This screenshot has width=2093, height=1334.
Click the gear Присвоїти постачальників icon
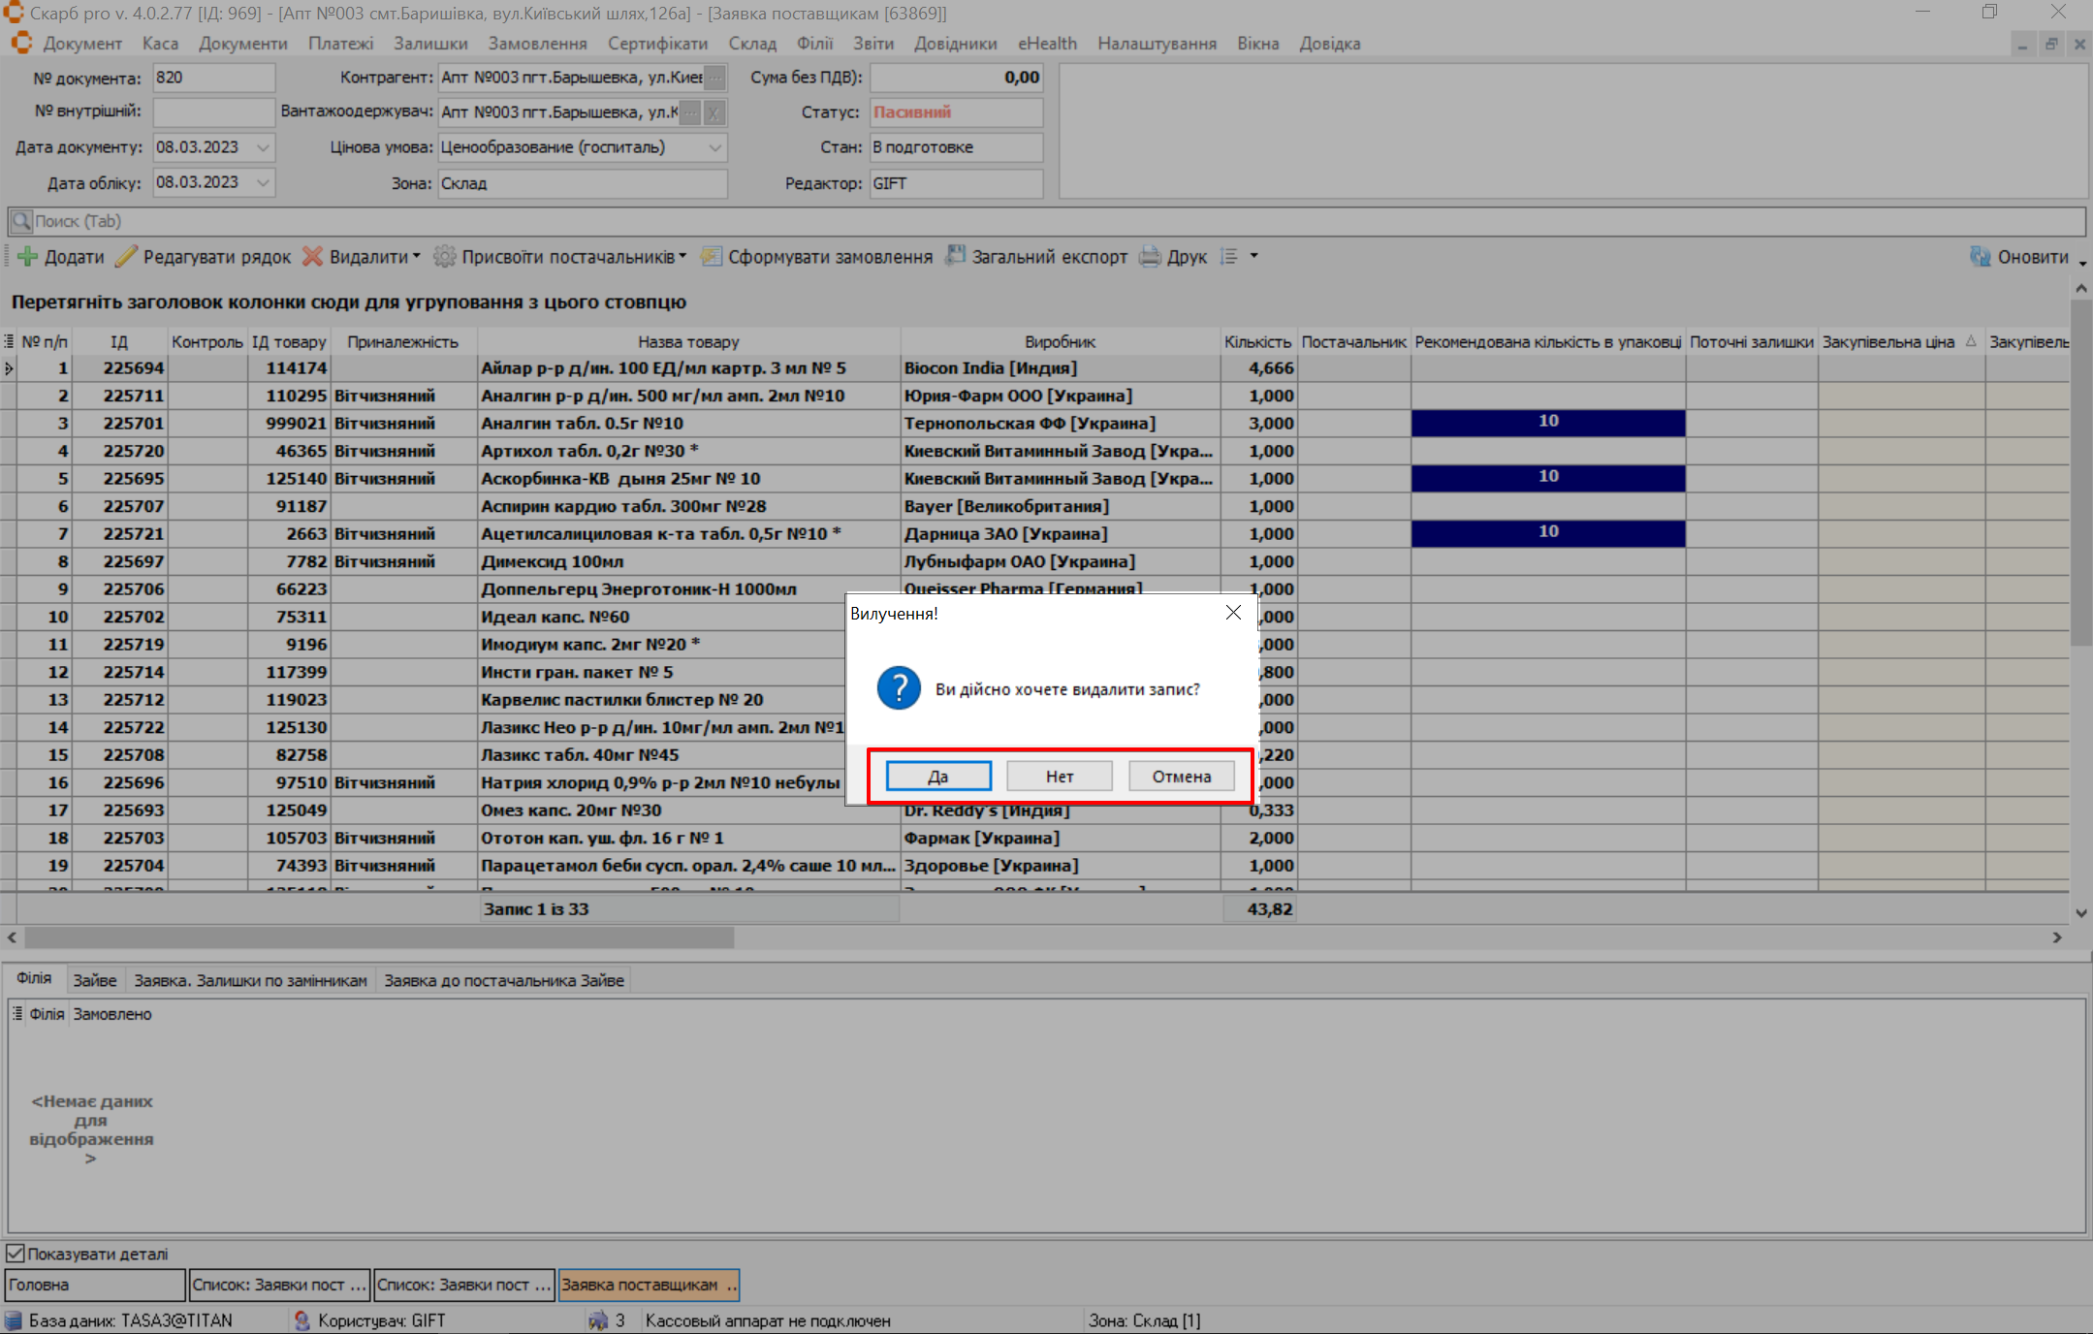pos(445,257)
